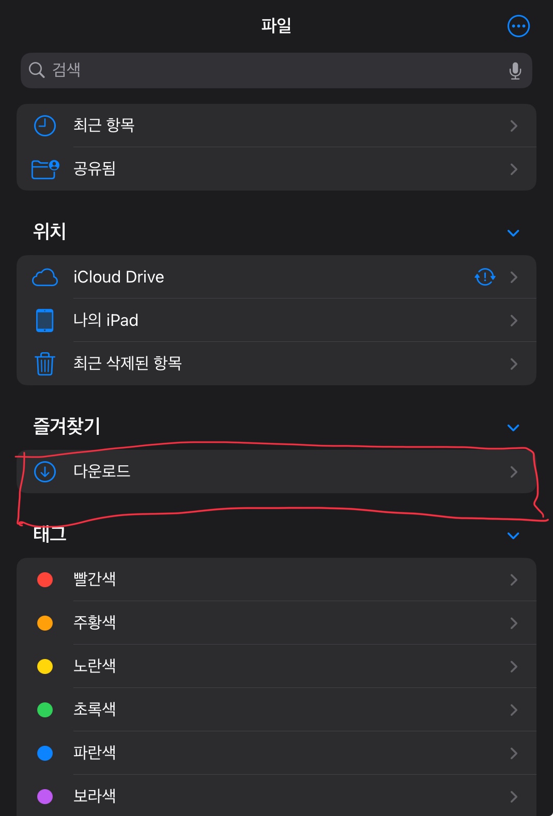Image resolution: width=553 pixels, height=816 pixels.
Task: Click the iCloud Drive cloud icon
Action: pos(45,277)
